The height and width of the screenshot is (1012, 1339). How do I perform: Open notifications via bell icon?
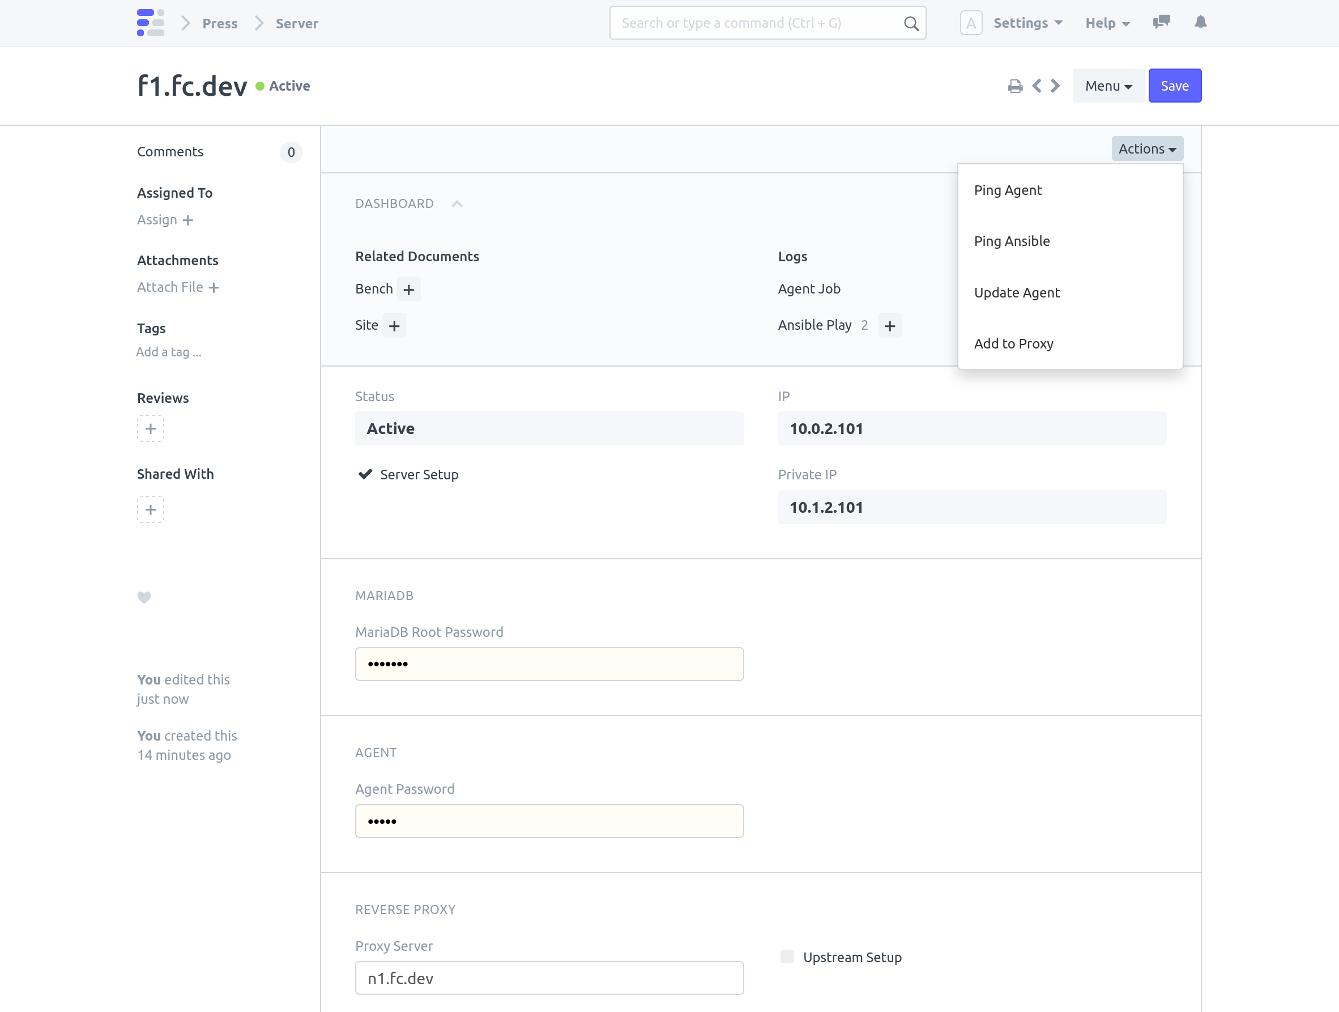(1200, 23)
